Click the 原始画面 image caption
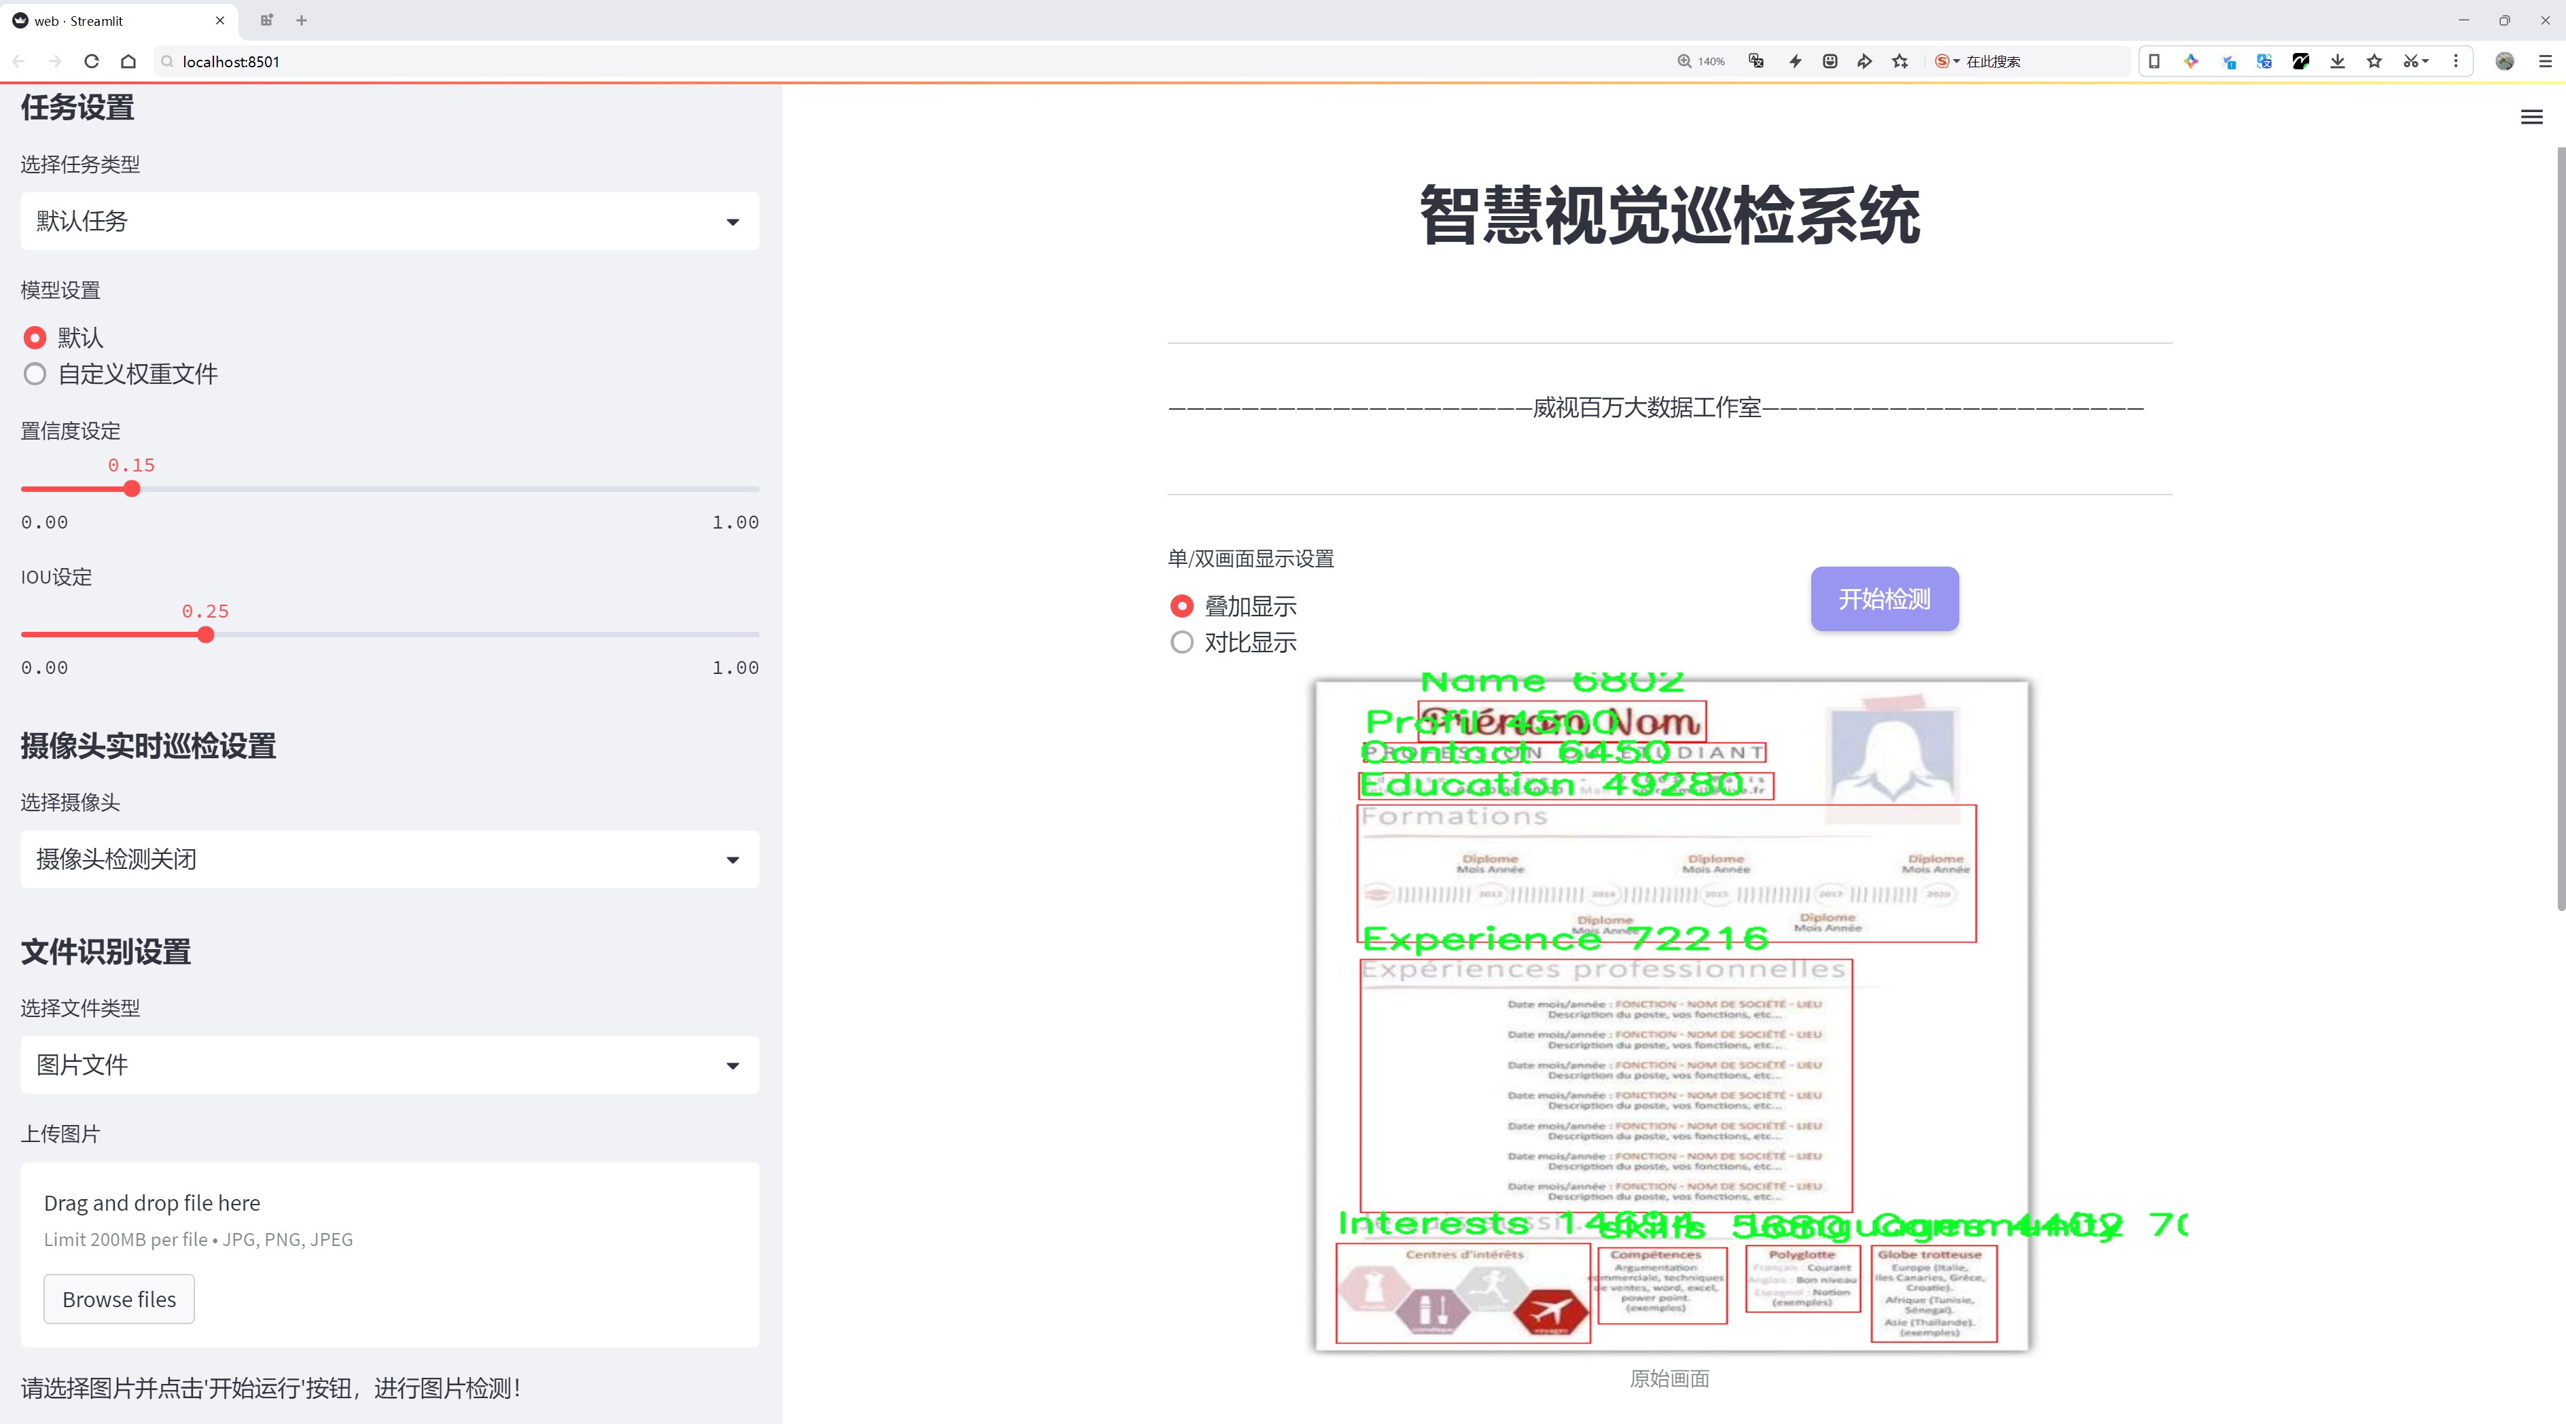Screen dimensions: 2566x1424 [1669, 1378]
